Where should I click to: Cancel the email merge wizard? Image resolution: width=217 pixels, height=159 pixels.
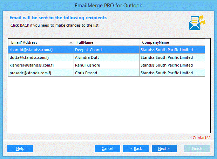point(107,148)
